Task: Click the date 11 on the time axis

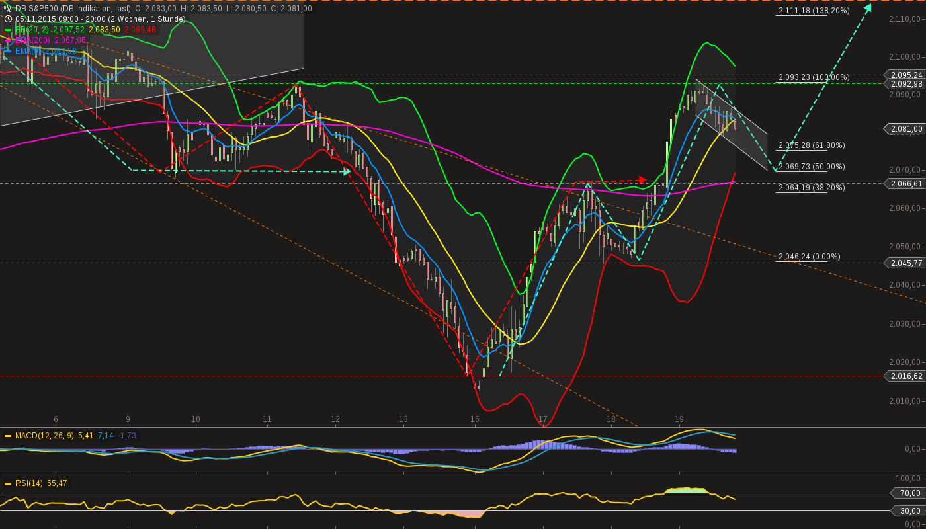Action: 267,419
